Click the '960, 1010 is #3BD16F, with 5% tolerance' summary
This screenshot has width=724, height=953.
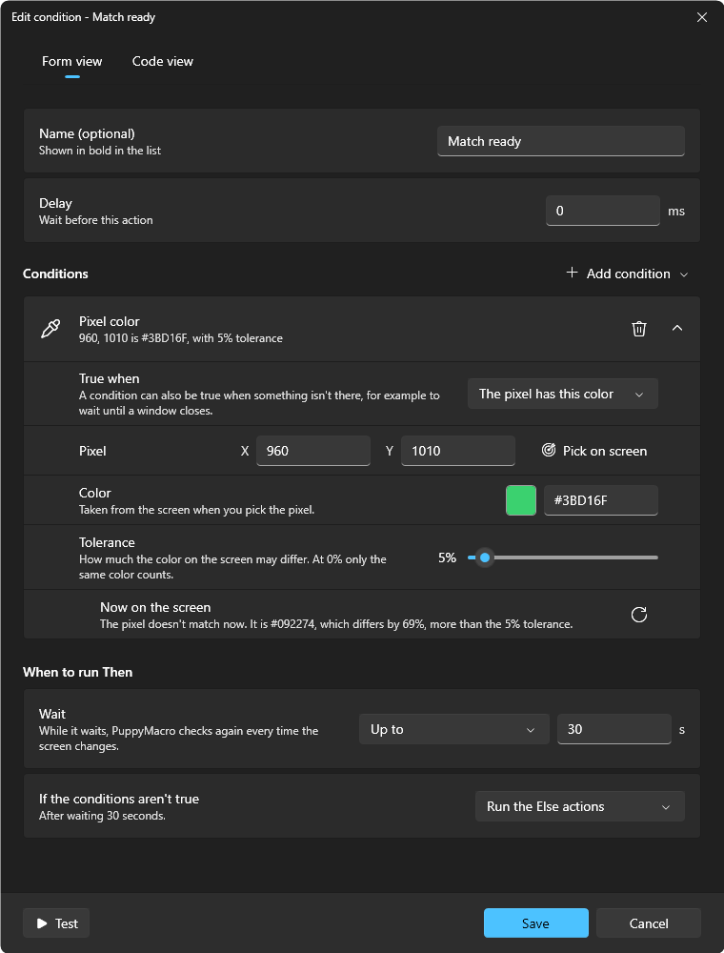181,338
